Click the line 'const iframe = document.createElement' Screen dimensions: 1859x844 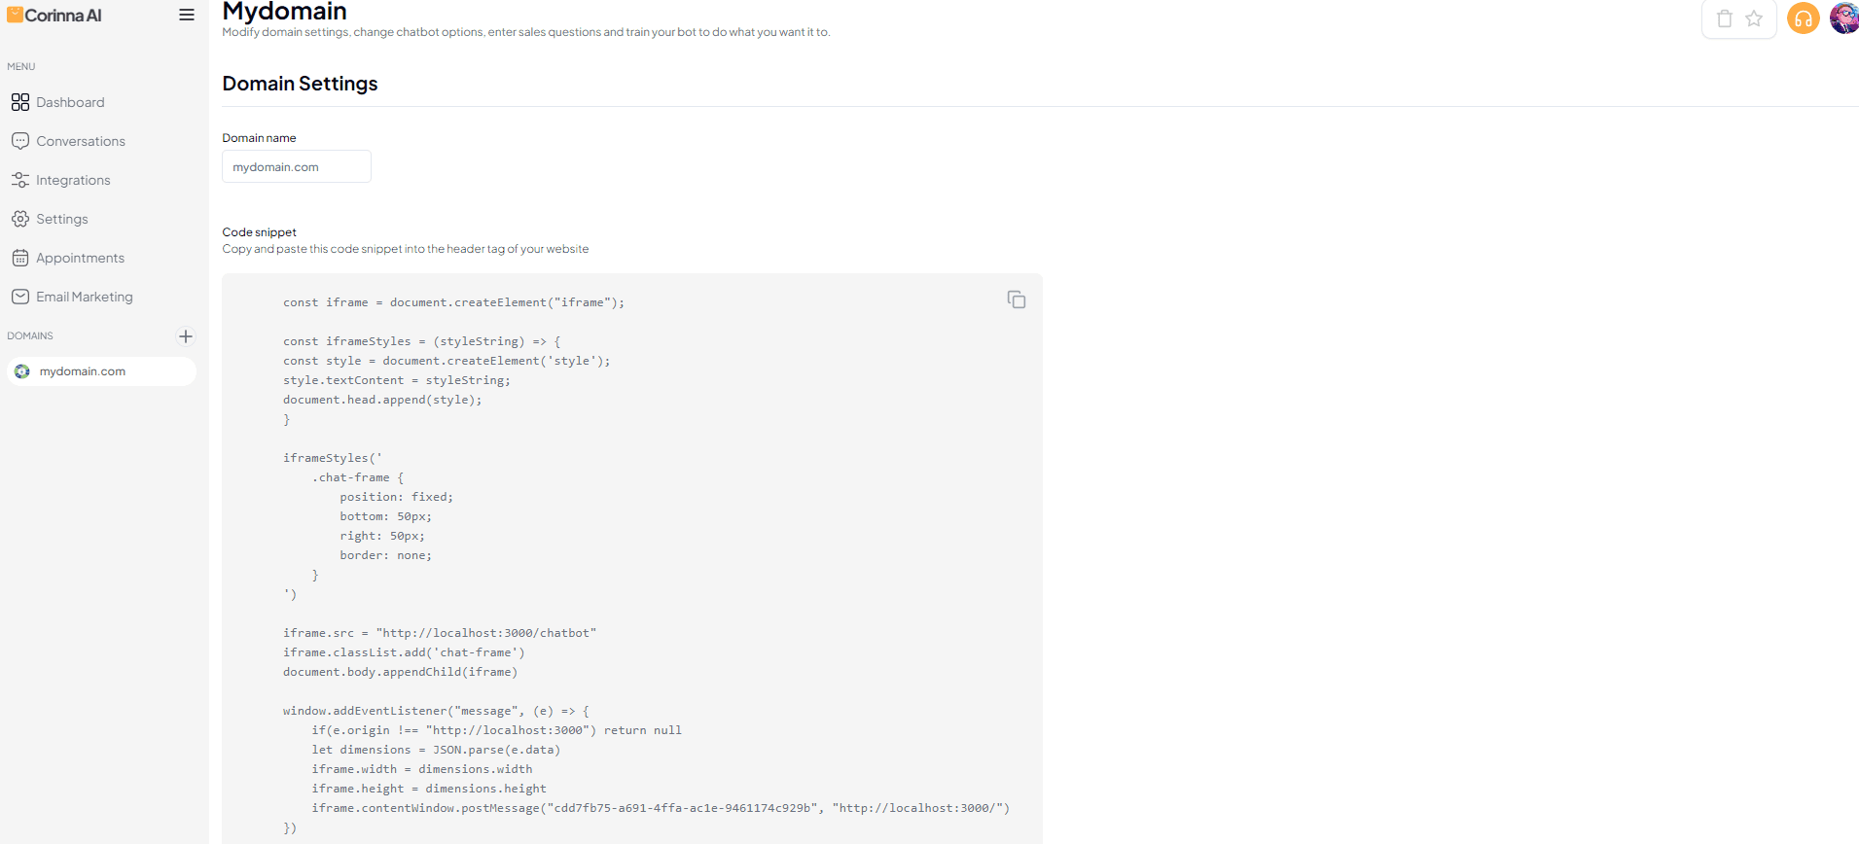[x=453, y=302]
